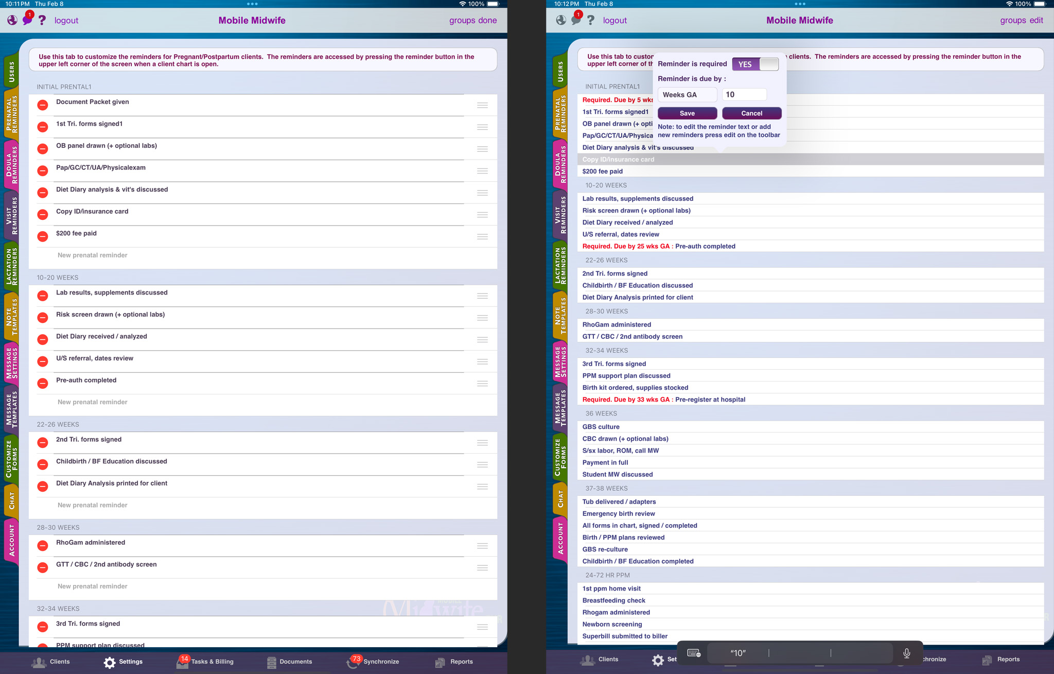Cancel the reminder requirement popup
Image resolution: width=1054 pixels, height=674 pixels.
[x=751, y=113]
